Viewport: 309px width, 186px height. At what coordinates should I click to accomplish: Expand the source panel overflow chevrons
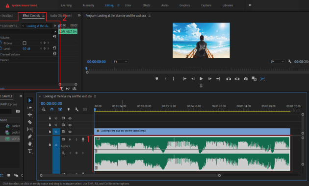click(x=79, y=15)
